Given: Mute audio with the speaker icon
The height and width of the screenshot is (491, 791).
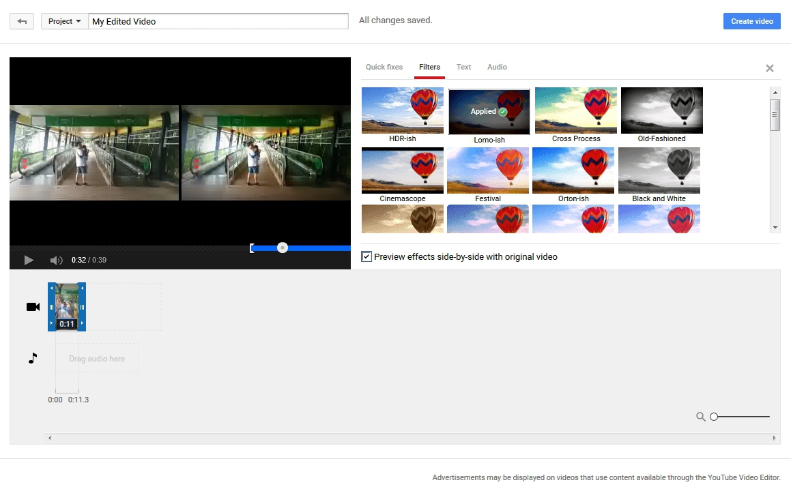Looking at the screenshot, I should point(56,260).
